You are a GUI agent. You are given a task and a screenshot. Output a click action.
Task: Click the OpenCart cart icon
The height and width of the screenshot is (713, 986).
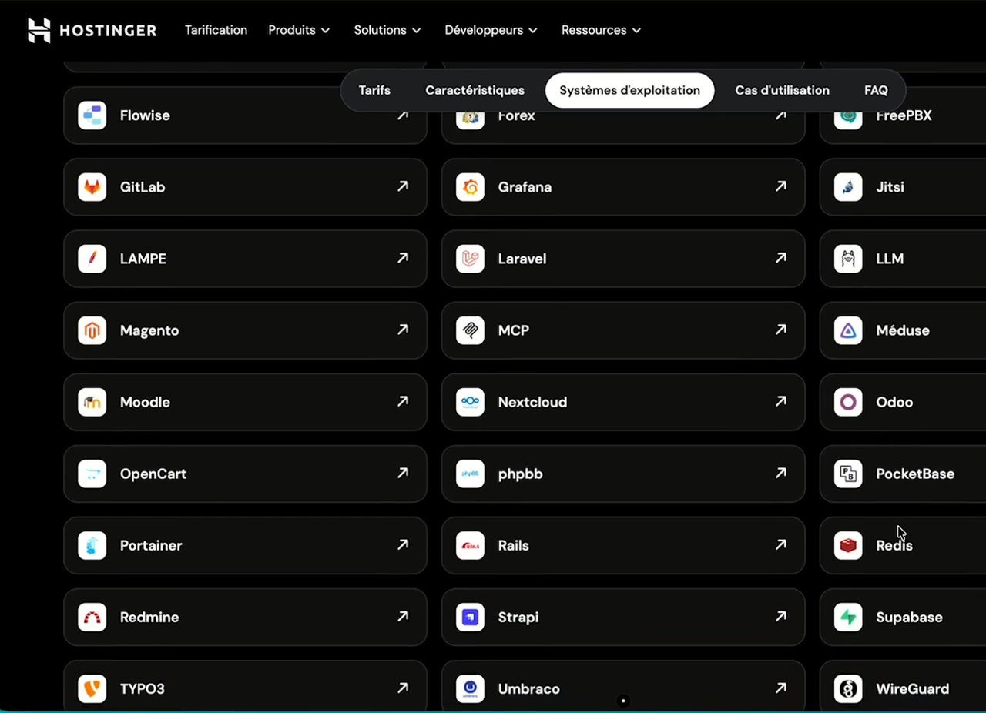[92, 474]
